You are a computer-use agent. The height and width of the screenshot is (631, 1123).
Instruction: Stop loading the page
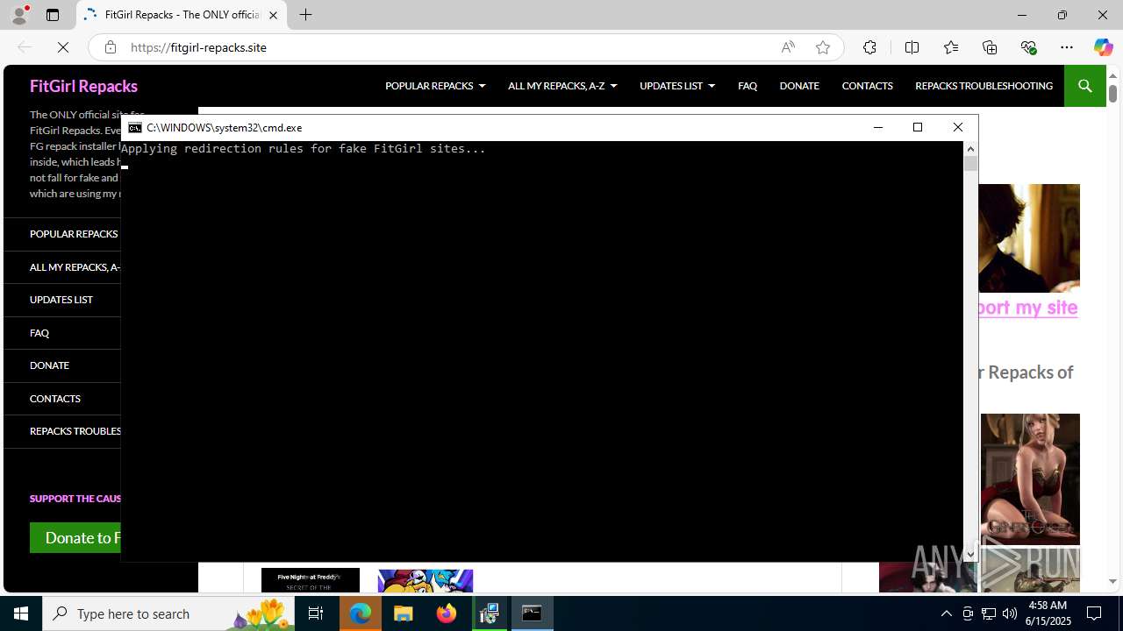pyautogui.click(x=63, y=47)
